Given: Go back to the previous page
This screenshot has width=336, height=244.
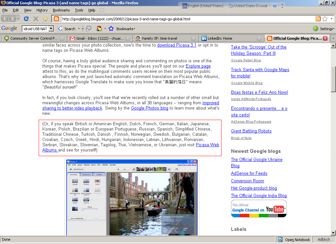Looking at the screenshot, I should click(5, 19).
